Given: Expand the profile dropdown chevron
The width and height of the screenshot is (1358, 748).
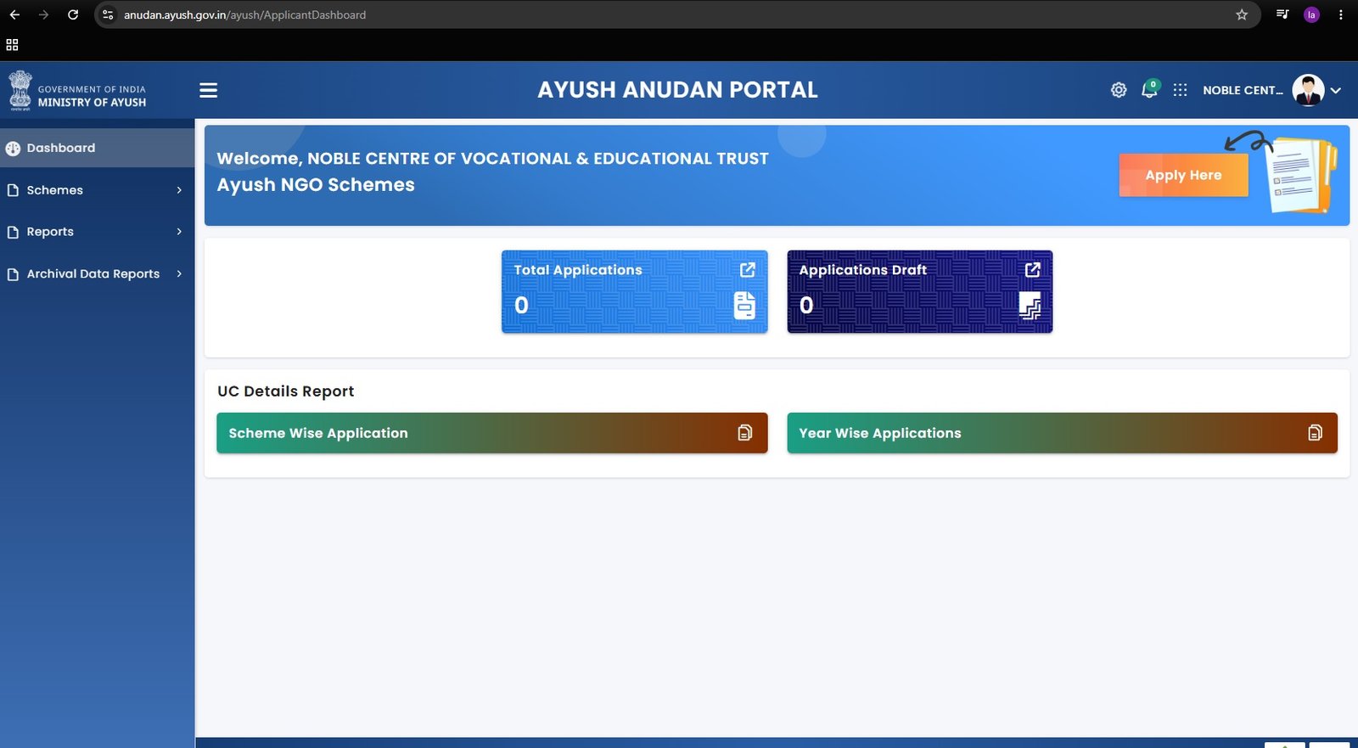Looking at the screenshot, I should click(x=1335, y=90).
